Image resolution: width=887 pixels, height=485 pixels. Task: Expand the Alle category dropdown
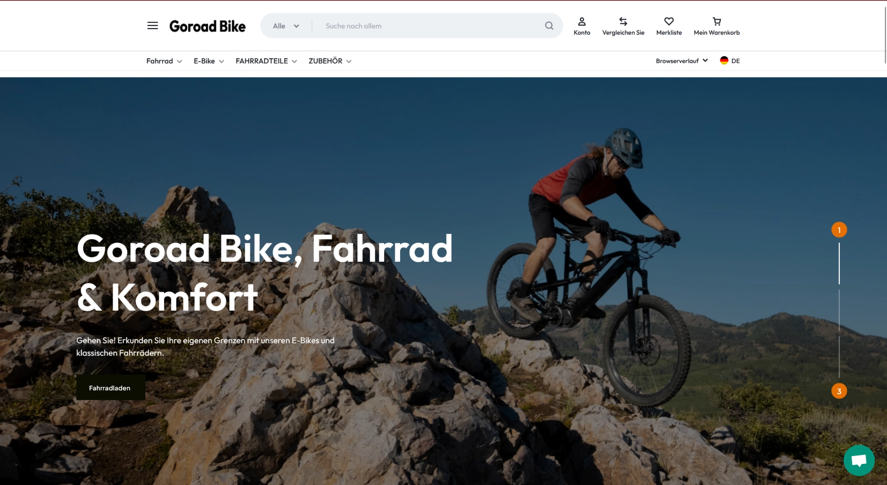coord(286,26)
